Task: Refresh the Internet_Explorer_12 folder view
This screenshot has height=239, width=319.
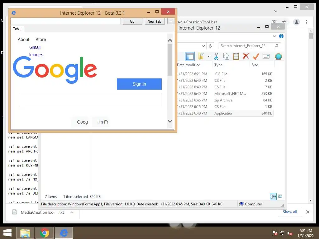Action: pos(210,46)
